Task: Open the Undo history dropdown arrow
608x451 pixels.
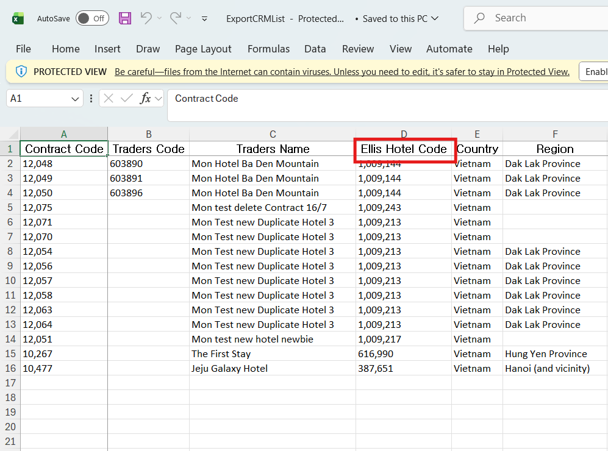Action: (159, 19)
